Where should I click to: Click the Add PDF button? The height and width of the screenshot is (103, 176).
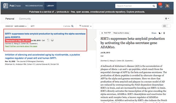[106, 33]
